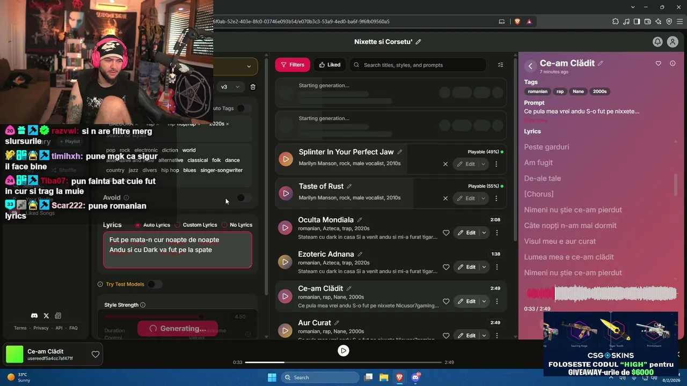
Task: Rename Ezoteric Adnana with its pencil icon
Action: [360, 254]
